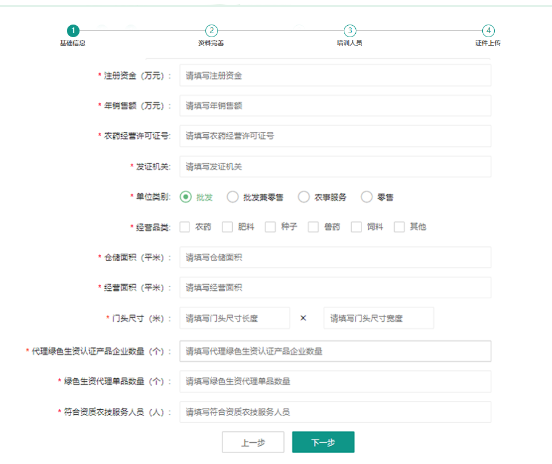Click step 1 基础信息 circle
The width and height of the screenshot is (552, 464).
73,31
